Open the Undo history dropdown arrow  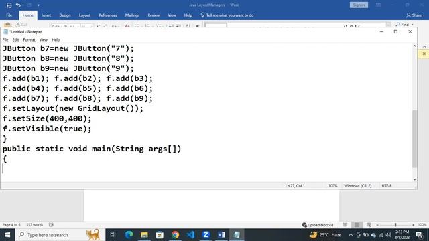click(x=23, y=5)
